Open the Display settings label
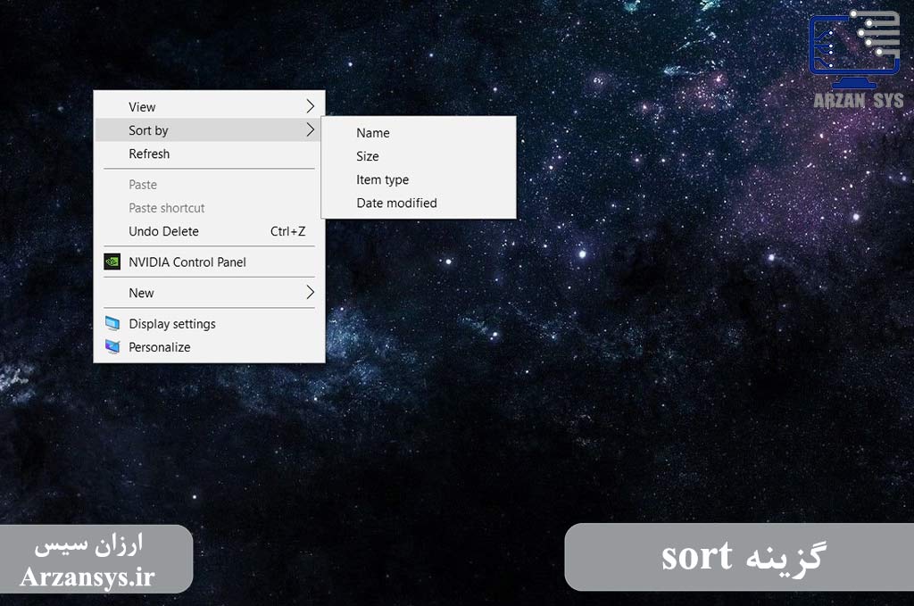The image size is (914, 606). (172, 324)
